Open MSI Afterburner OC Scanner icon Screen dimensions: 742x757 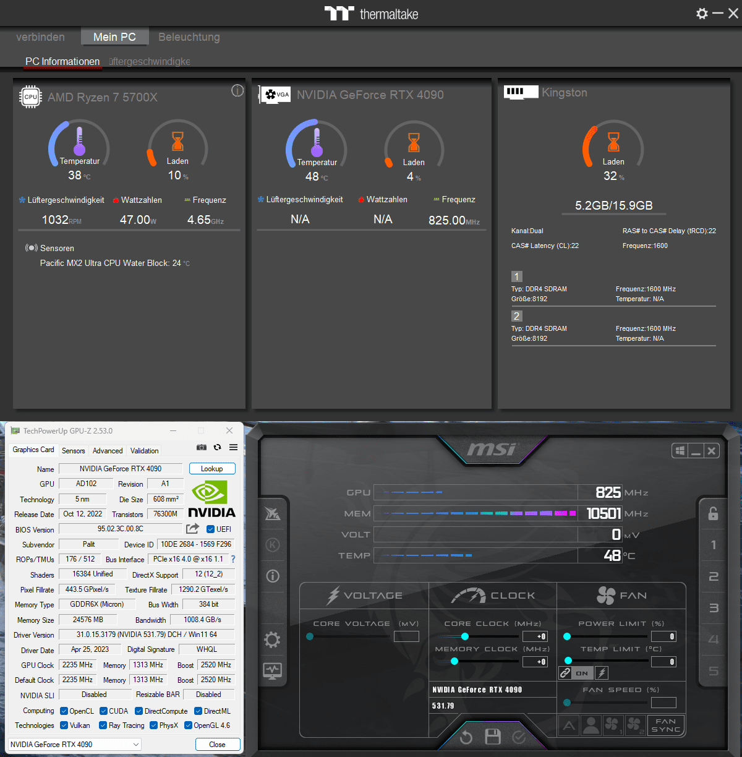(x=273, y=513)
